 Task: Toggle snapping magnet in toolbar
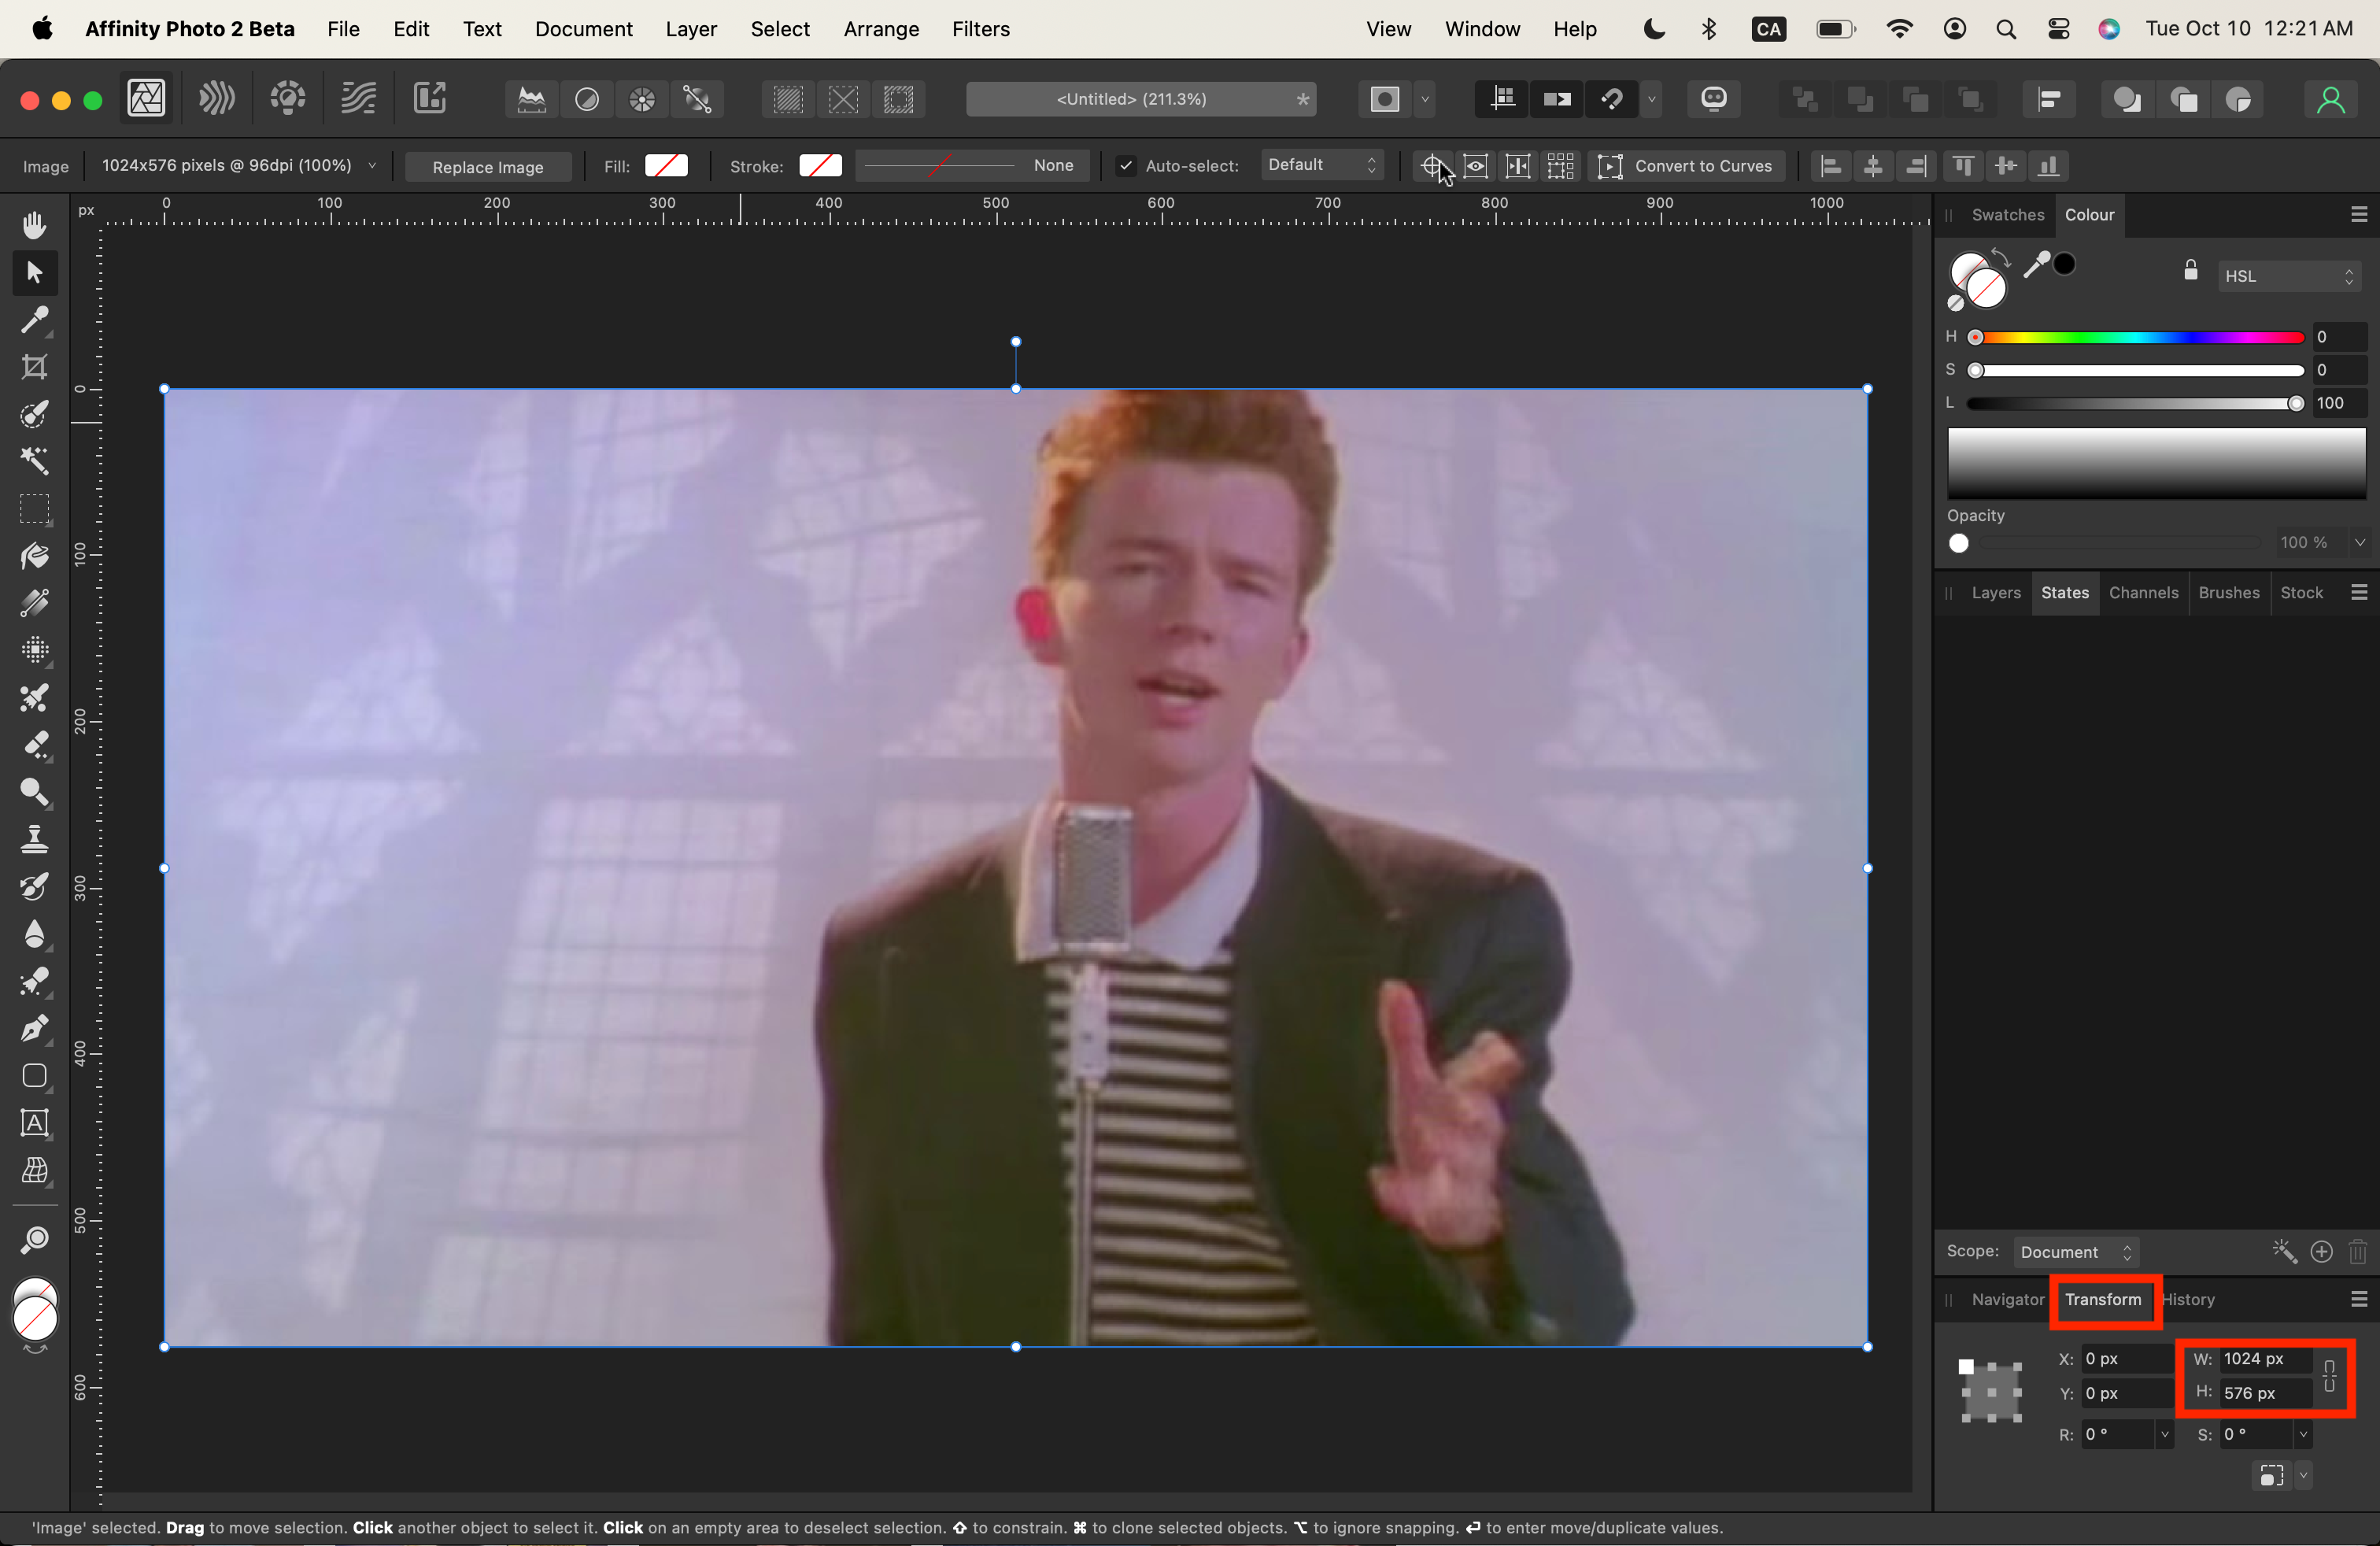point(1611,99)
